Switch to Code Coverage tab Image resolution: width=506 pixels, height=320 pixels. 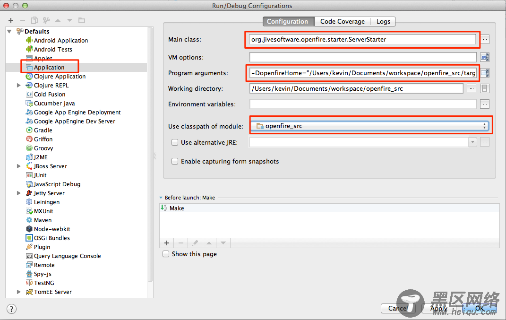pyautogui.click(x=343, y=21)
